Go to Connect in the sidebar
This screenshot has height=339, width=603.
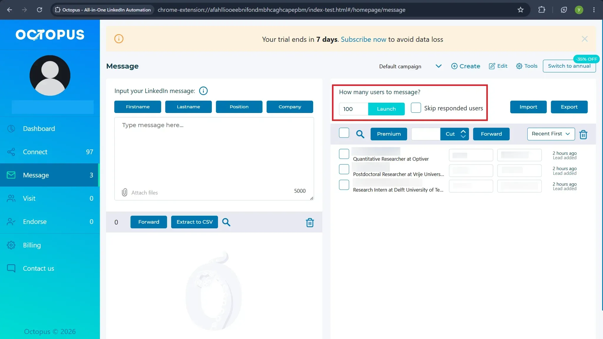pos(50,152)
